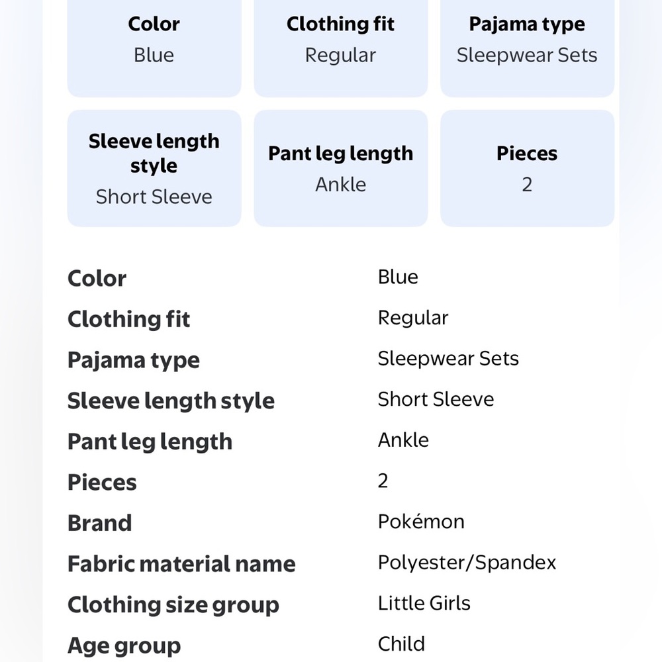Select the Color Blue spec card
This screenshot has height=662, width=662.
click(154, 48)
